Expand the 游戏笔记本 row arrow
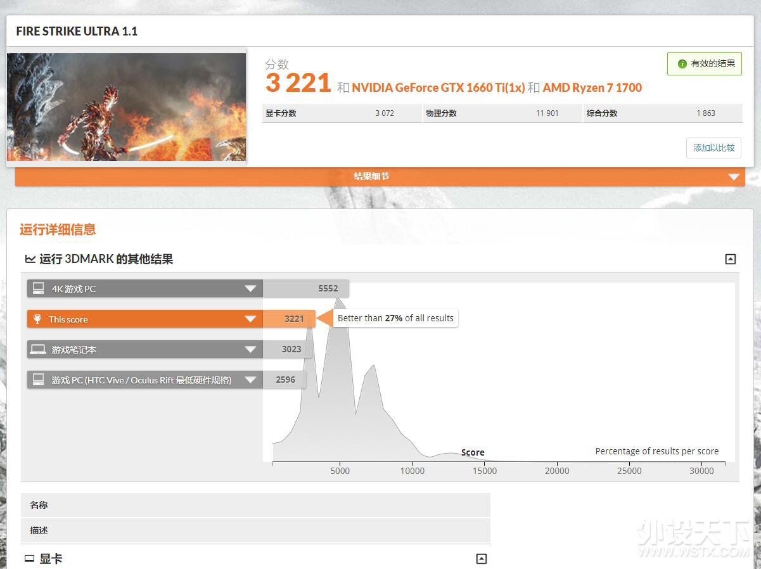The height and width of the screenshot is (569, 761). 250,350
